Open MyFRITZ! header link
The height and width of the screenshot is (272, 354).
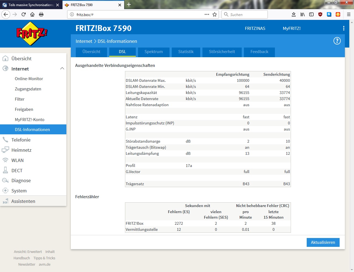pyautogui.click(x=291, y=28)
